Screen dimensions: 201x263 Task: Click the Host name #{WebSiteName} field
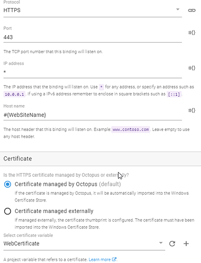(x=93, y=115)
